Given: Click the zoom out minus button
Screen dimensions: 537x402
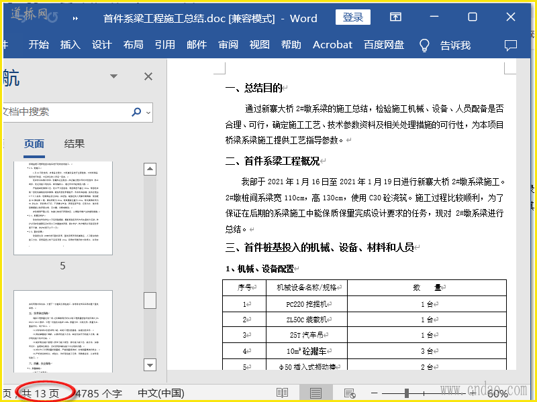Looking at the screenshot, I should 375,393.
